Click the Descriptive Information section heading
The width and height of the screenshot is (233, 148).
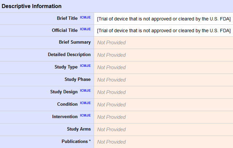click(x=32, y=6)
